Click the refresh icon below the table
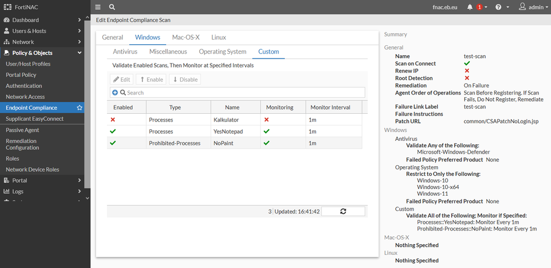This screenshot has width=551, height=268. 343,211
